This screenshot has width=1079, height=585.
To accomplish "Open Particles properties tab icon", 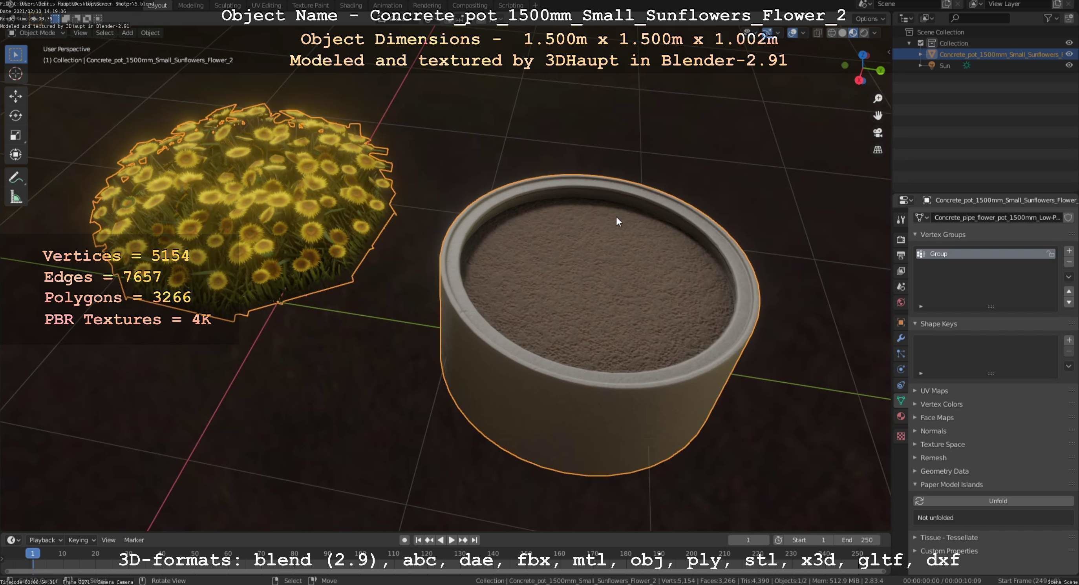I will (x=901, y=354).
